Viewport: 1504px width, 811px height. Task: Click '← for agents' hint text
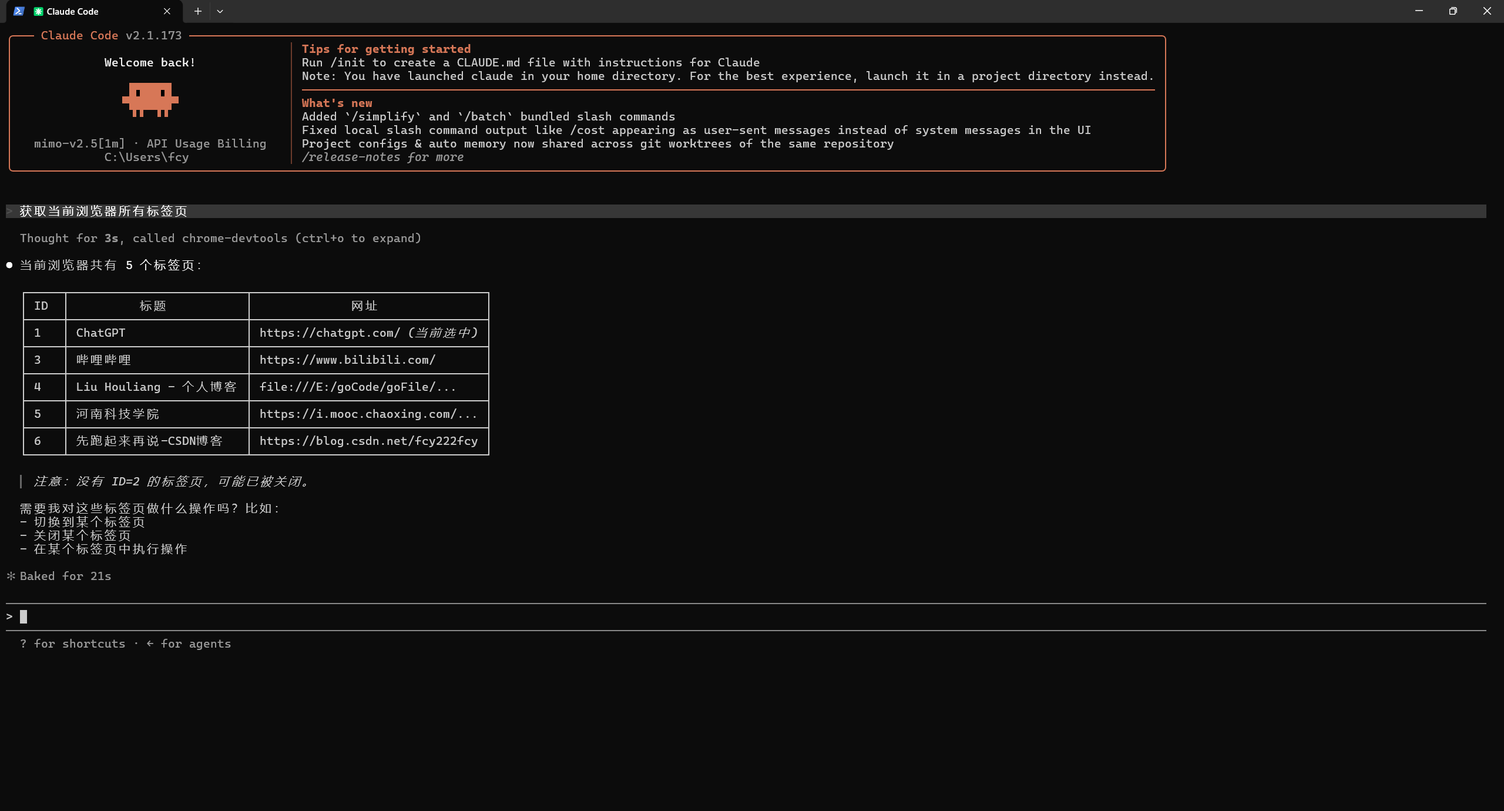pos(189,644)
